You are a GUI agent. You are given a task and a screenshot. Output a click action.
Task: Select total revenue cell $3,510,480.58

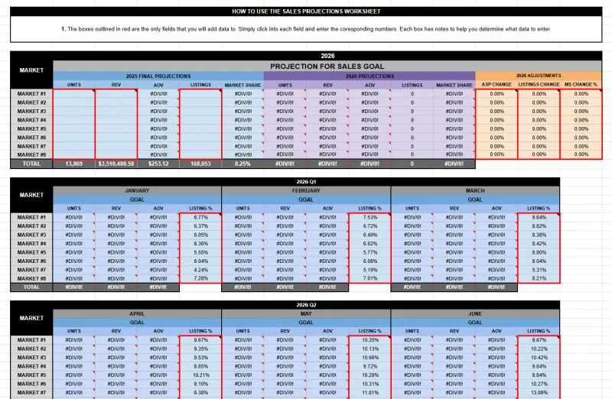pos(116,164)
